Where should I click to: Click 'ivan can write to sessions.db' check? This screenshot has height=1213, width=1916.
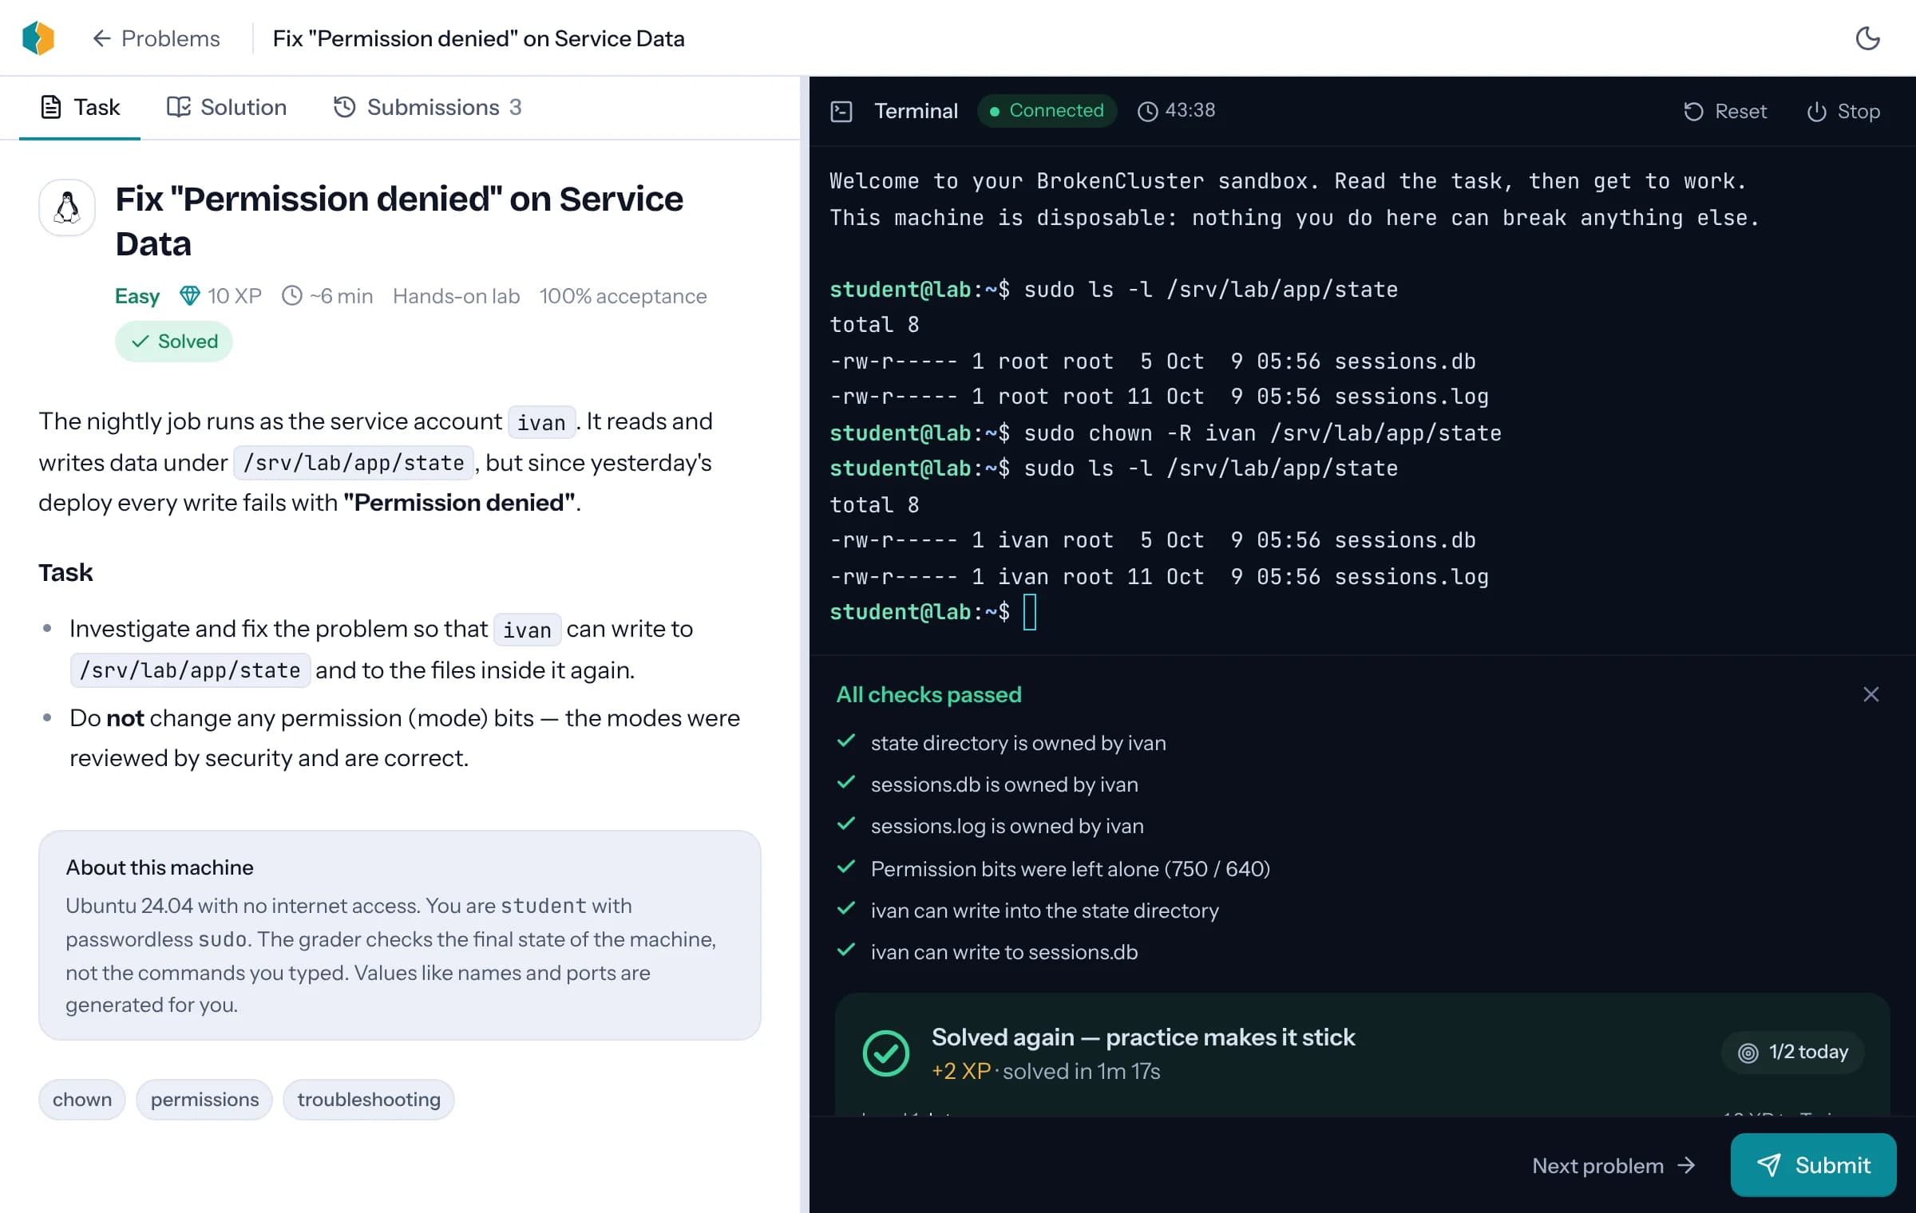coord(1004,952)
